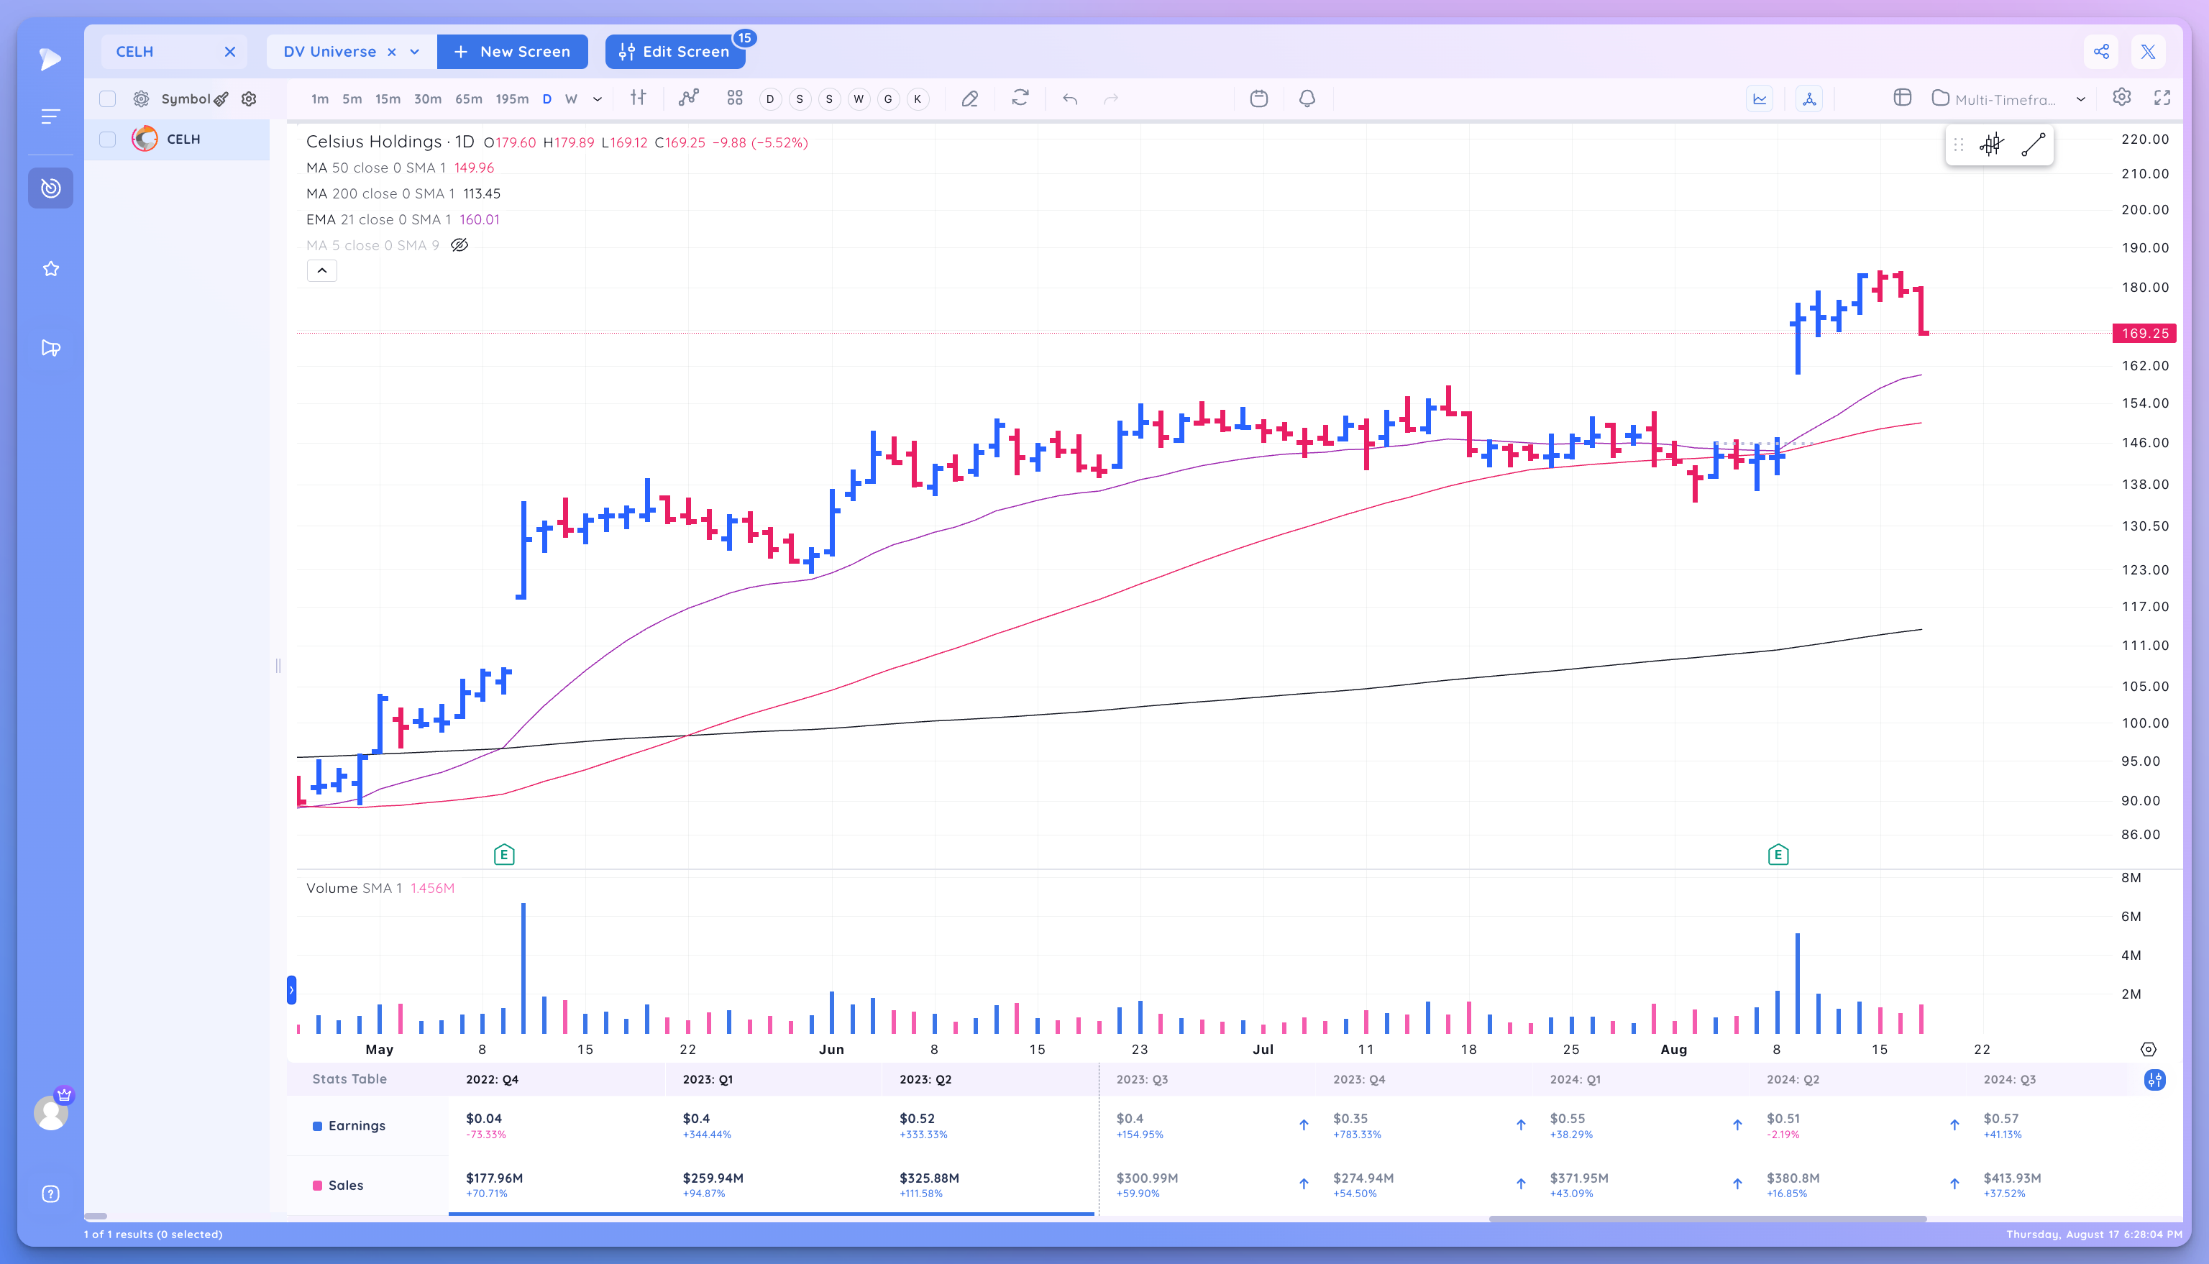The width and height of the screenshot is (2209, 1264).
Task: Select the 195m timeframe
Action: [512, 99]
